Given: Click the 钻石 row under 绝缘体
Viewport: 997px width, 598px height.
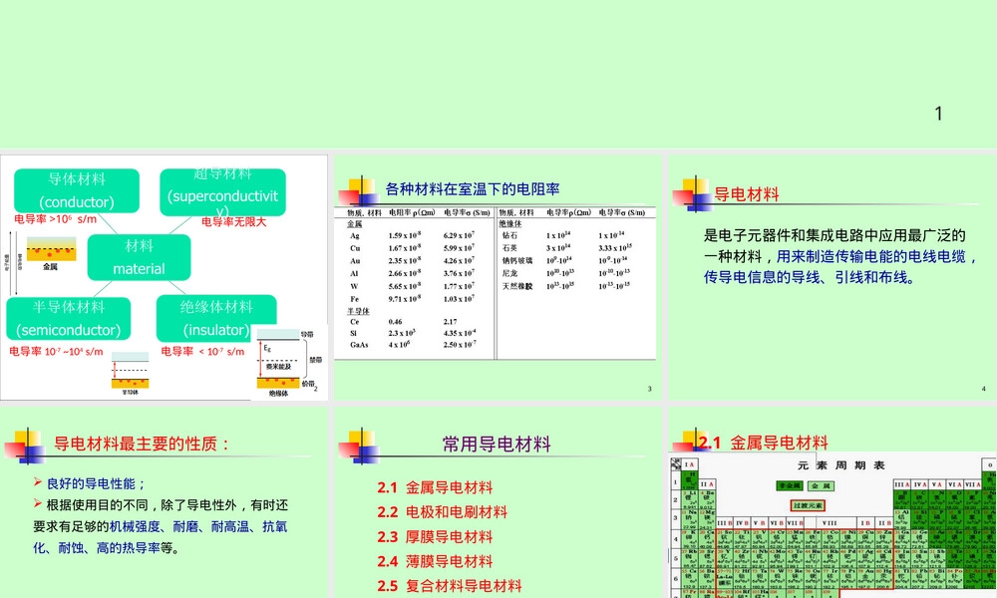Looking at the screenshot, I should [566, 236].
